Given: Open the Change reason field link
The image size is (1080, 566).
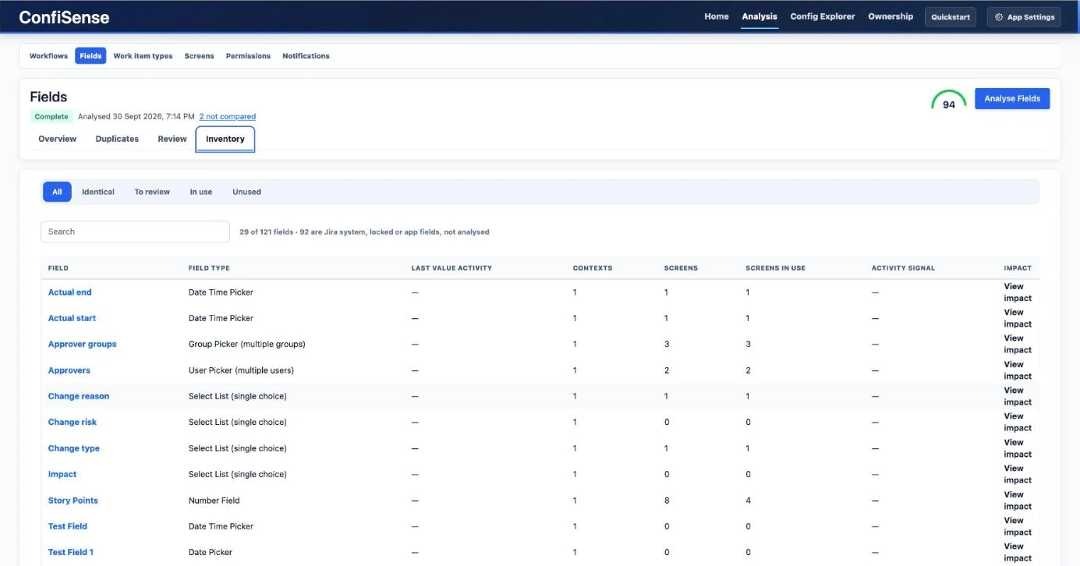Looking at the screenshot, I should 79,396.
